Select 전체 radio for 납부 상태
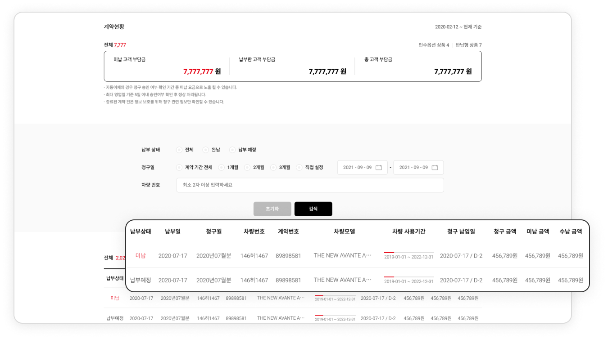608x339 pixels. (179, 150)
